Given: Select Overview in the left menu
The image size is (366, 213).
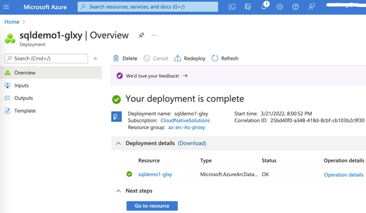Looking at the screenshot, I should tap(51, 73).
